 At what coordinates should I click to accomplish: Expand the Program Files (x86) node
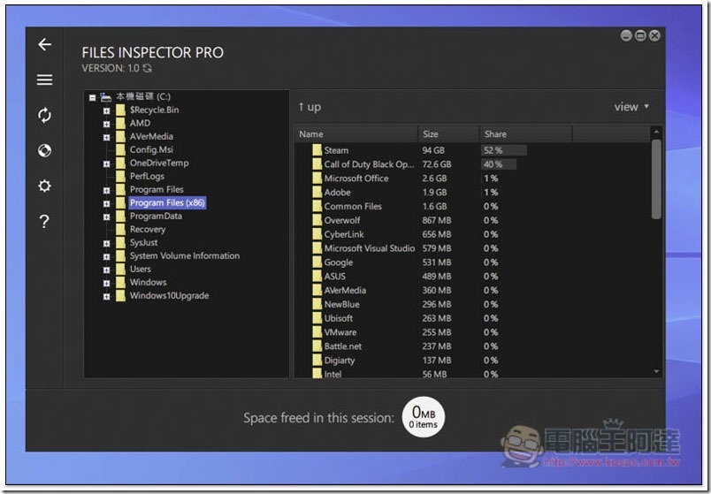(106, 203)
